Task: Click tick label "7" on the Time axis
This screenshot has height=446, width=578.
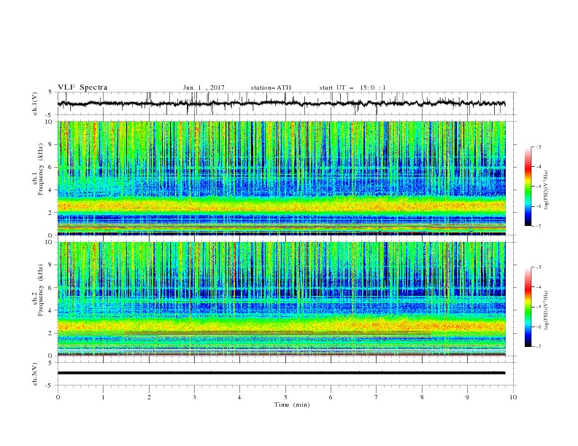Action: [377, 397]
